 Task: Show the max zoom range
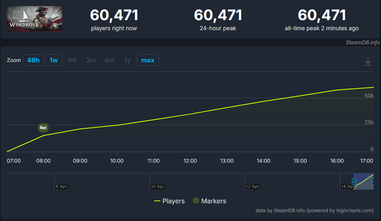pyautogui.click(x=148, y=60)
